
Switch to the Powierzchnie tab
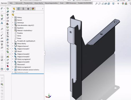28,3
